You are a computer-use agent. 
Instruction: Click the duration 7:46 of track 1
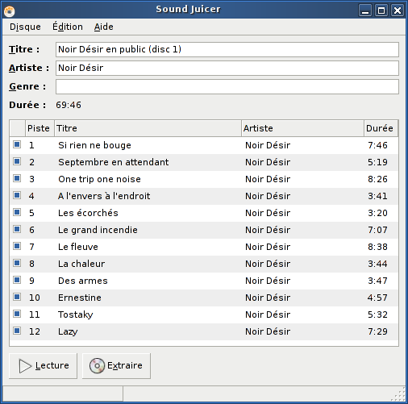point(377,145)
